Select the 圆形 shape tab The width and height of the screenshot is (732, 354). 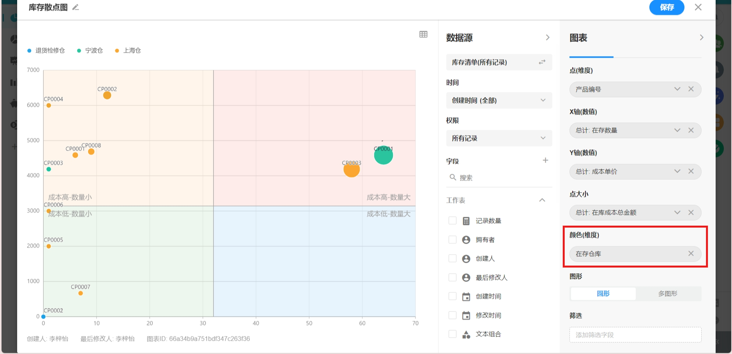click(603, 294)
